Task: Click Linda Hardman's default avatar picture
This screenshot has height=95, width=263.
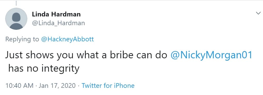Action: pyautogui.click(x=16, y=19)
